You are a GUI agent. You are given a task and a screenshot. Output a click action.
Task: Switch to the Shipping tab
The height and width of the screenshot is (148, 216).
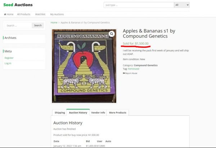click(60, 113)
